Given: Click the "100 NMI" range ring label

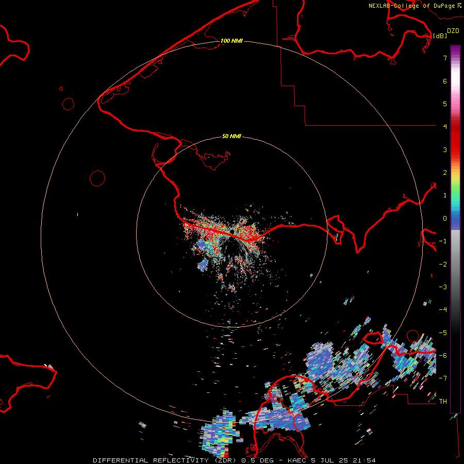Looking at the screenshot, I should tap(231, 41).
